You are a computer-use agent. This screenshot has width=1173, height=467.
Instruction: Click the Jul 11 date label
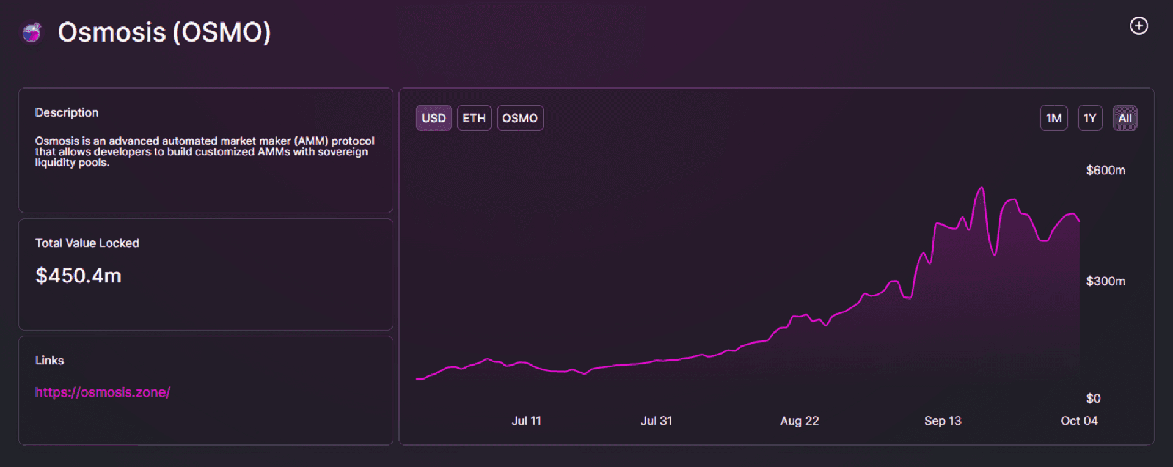[527, 421]
